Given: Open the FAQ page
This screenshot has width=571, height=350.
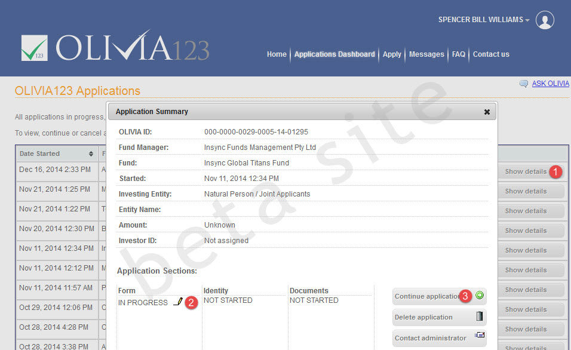Looking at the screenshot, I should [459, 54].
